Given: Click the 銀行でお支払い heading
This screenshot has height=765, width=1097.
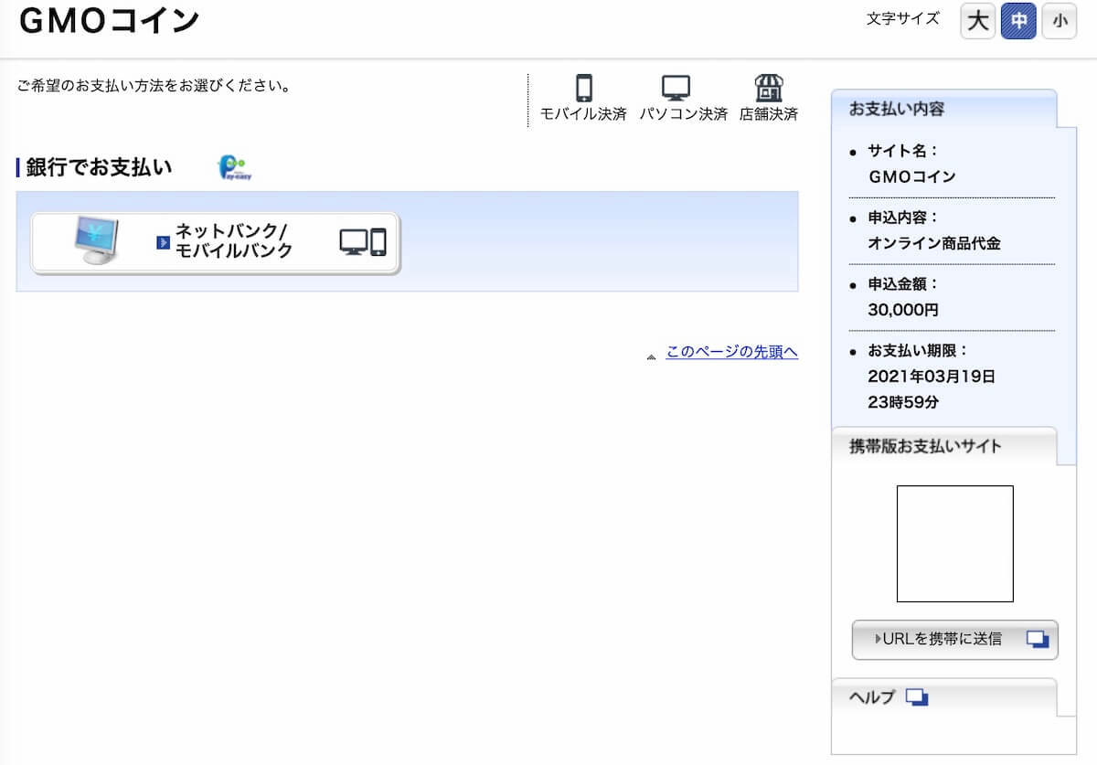Looking at the screenshot, I should point(99,168).
